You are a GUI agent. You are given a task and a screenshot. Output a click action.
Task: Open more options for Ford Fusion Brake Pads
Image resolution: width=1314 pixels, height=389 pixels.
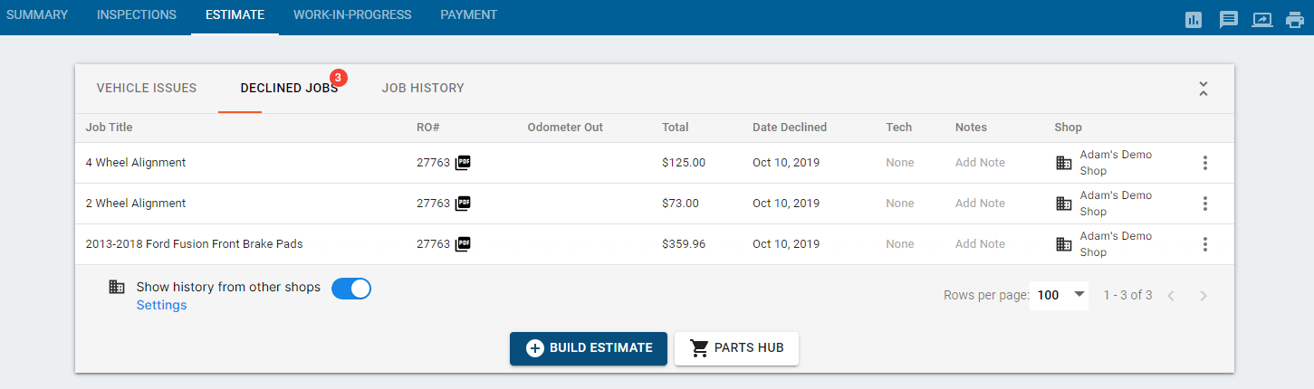(1204, 244)
